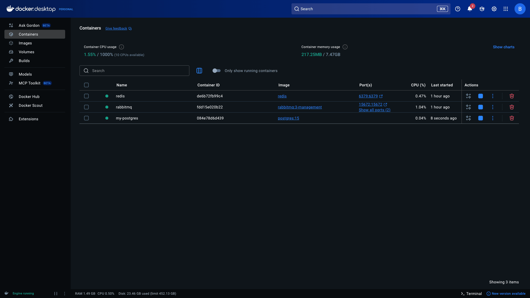Click the column layout icon beside search
This screenshot has height=298, width=530.
pos(199,71)
